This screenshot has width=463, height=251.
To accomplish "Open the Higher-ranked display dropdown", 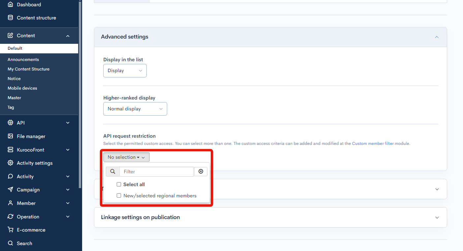I will coord(135,109).
